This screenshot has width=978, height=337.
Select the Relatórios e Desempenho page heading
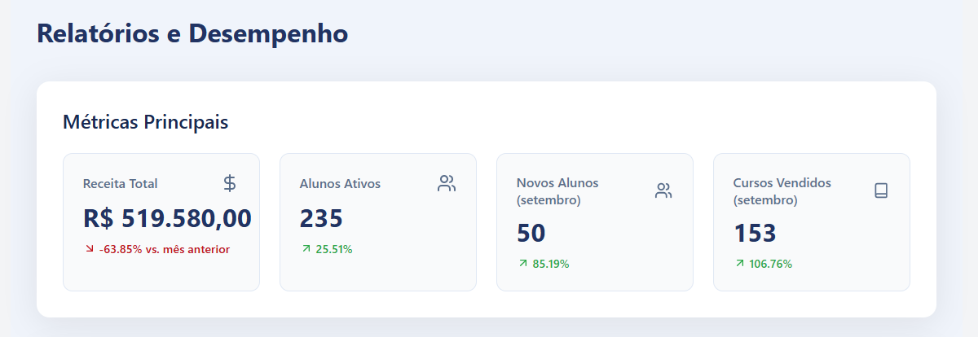click(x=192, y=33)
